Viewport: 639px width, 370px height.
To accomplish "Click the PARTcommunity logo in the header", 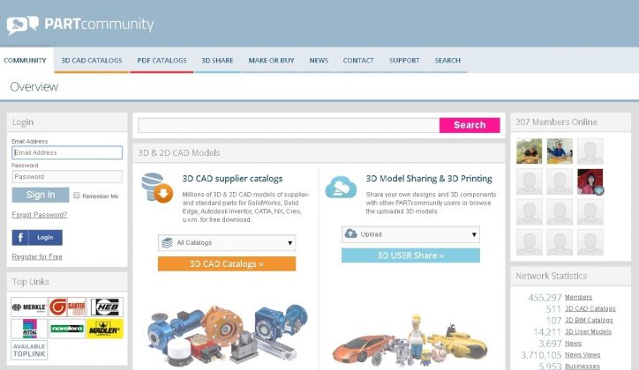I will tap(80, 25).
